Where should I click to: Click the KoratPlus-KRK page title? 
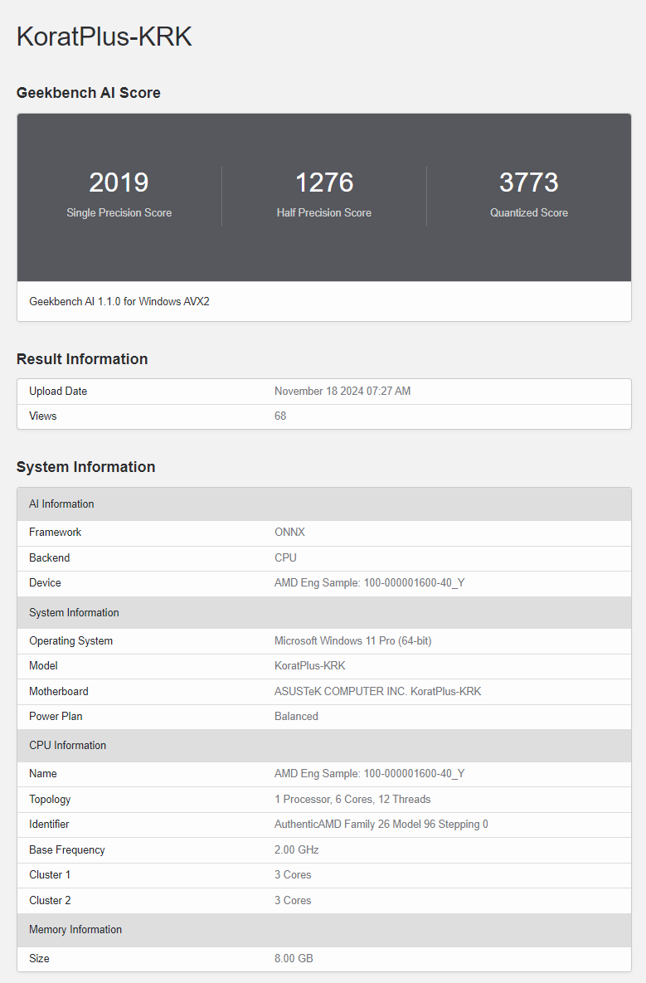tap(104, 37)
